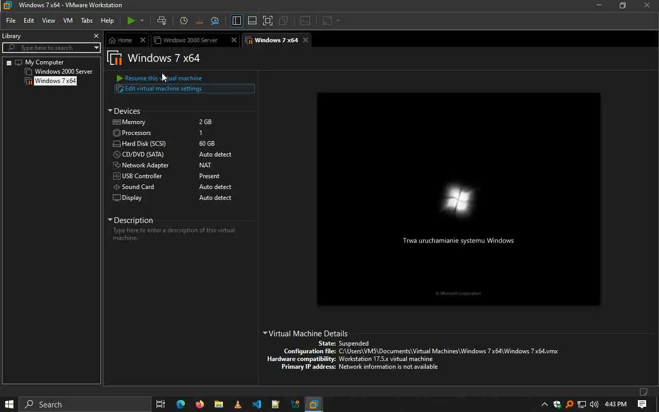Launch Microsoft Edge from the taskbar
659x412 pixels.
(x=180, y=404)
